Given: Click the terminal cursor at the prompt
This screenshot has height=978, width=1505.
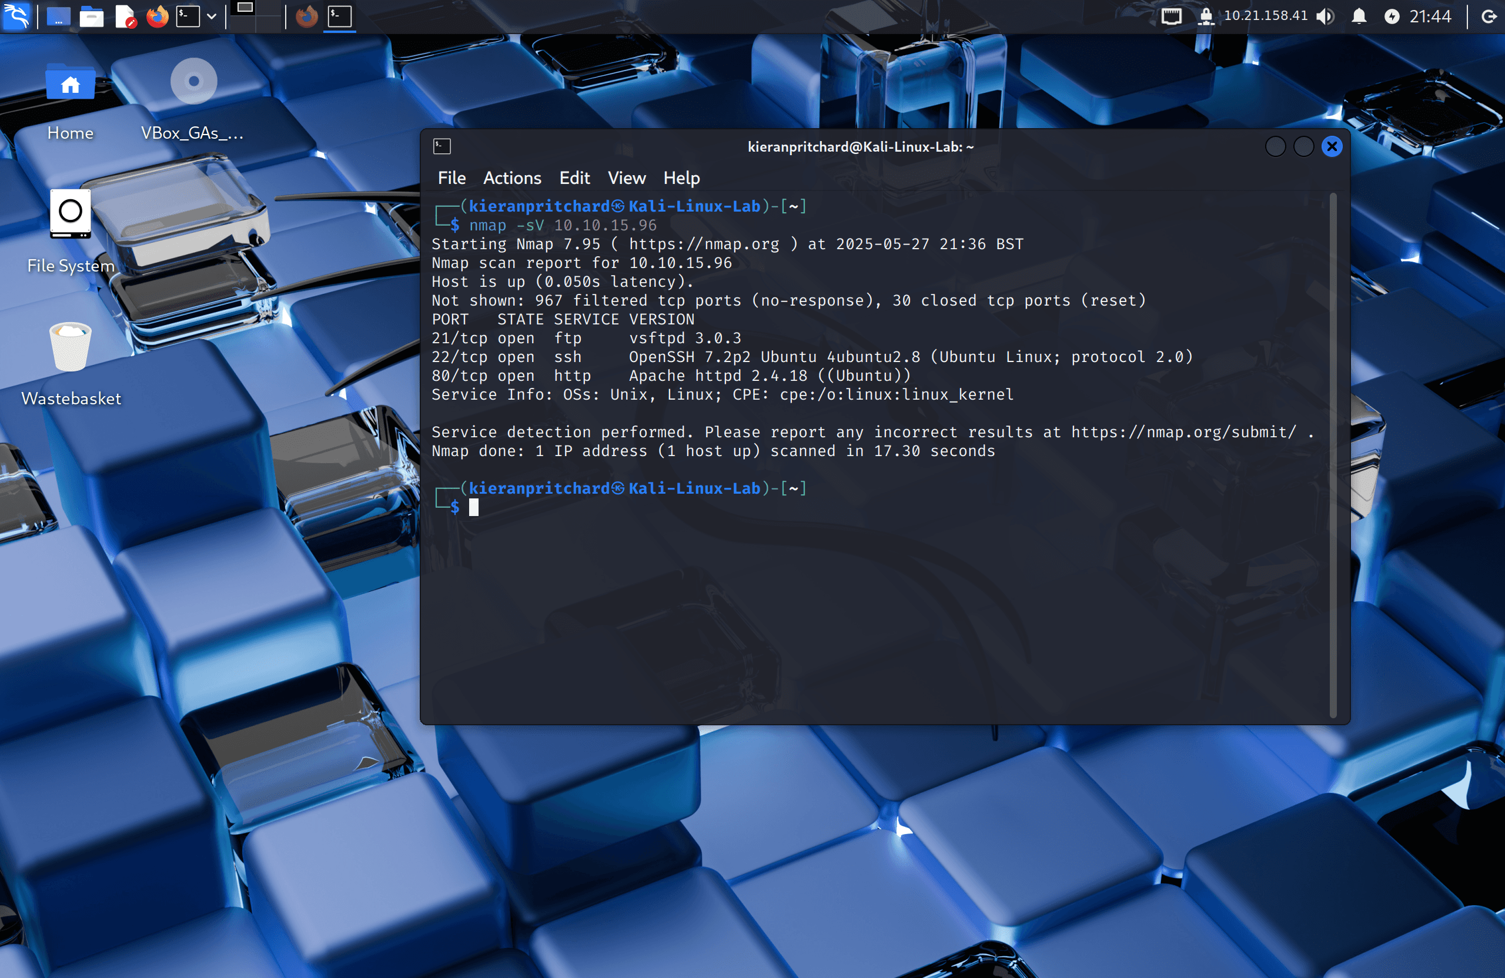Looking at the screenshot, I should [x=474, y=507].
